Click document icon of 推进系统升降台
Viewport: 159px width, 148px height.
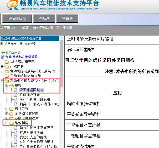click(16, 132)
